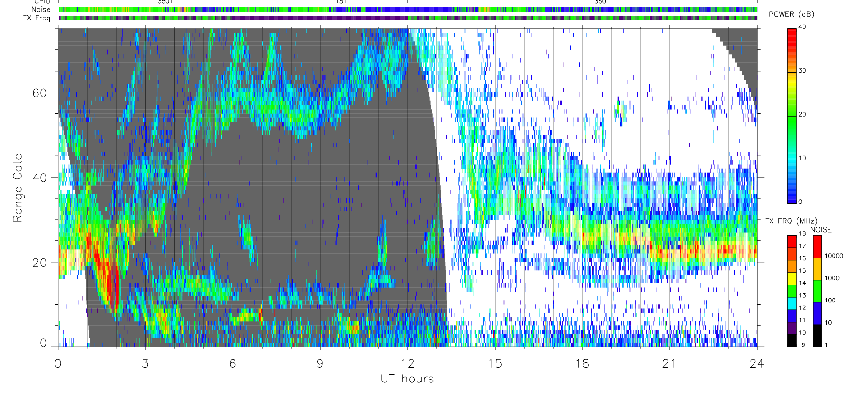Click the TX Freq color strip above plot

(408, 18)
